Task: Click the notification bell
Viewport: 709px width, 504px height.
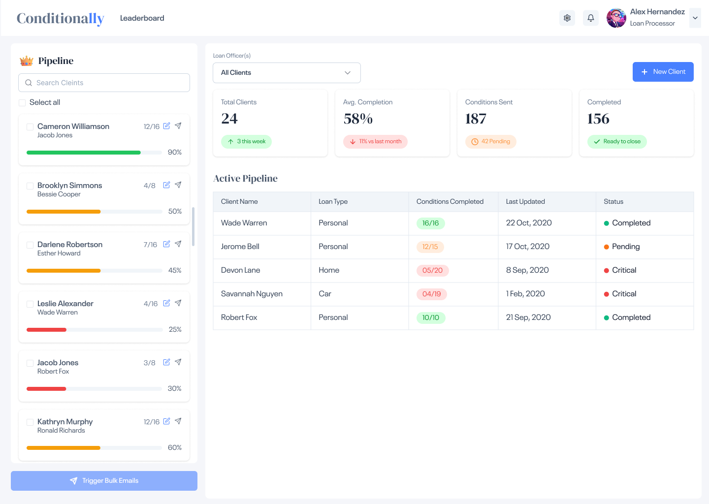Action: (x=590, y=18)
